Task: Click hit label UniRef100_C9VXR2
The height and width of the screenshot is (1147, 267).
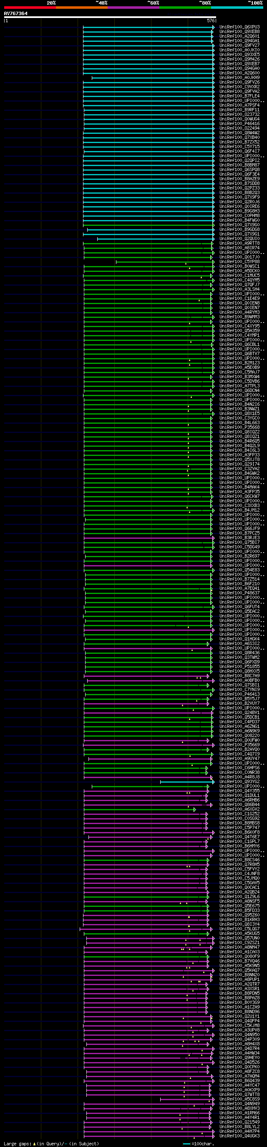Action: coord(240,87)
